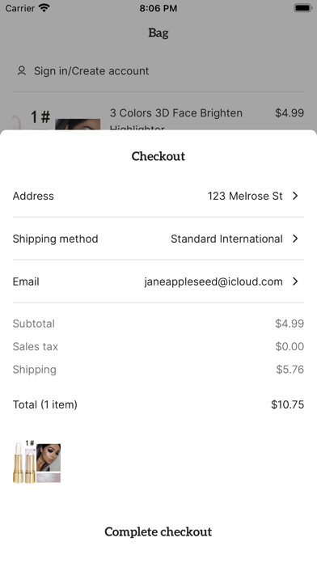The height and width of the screenshot is (563, 317).
Task: Select the Shipping method row label
Action: click(x=55, y=239)
